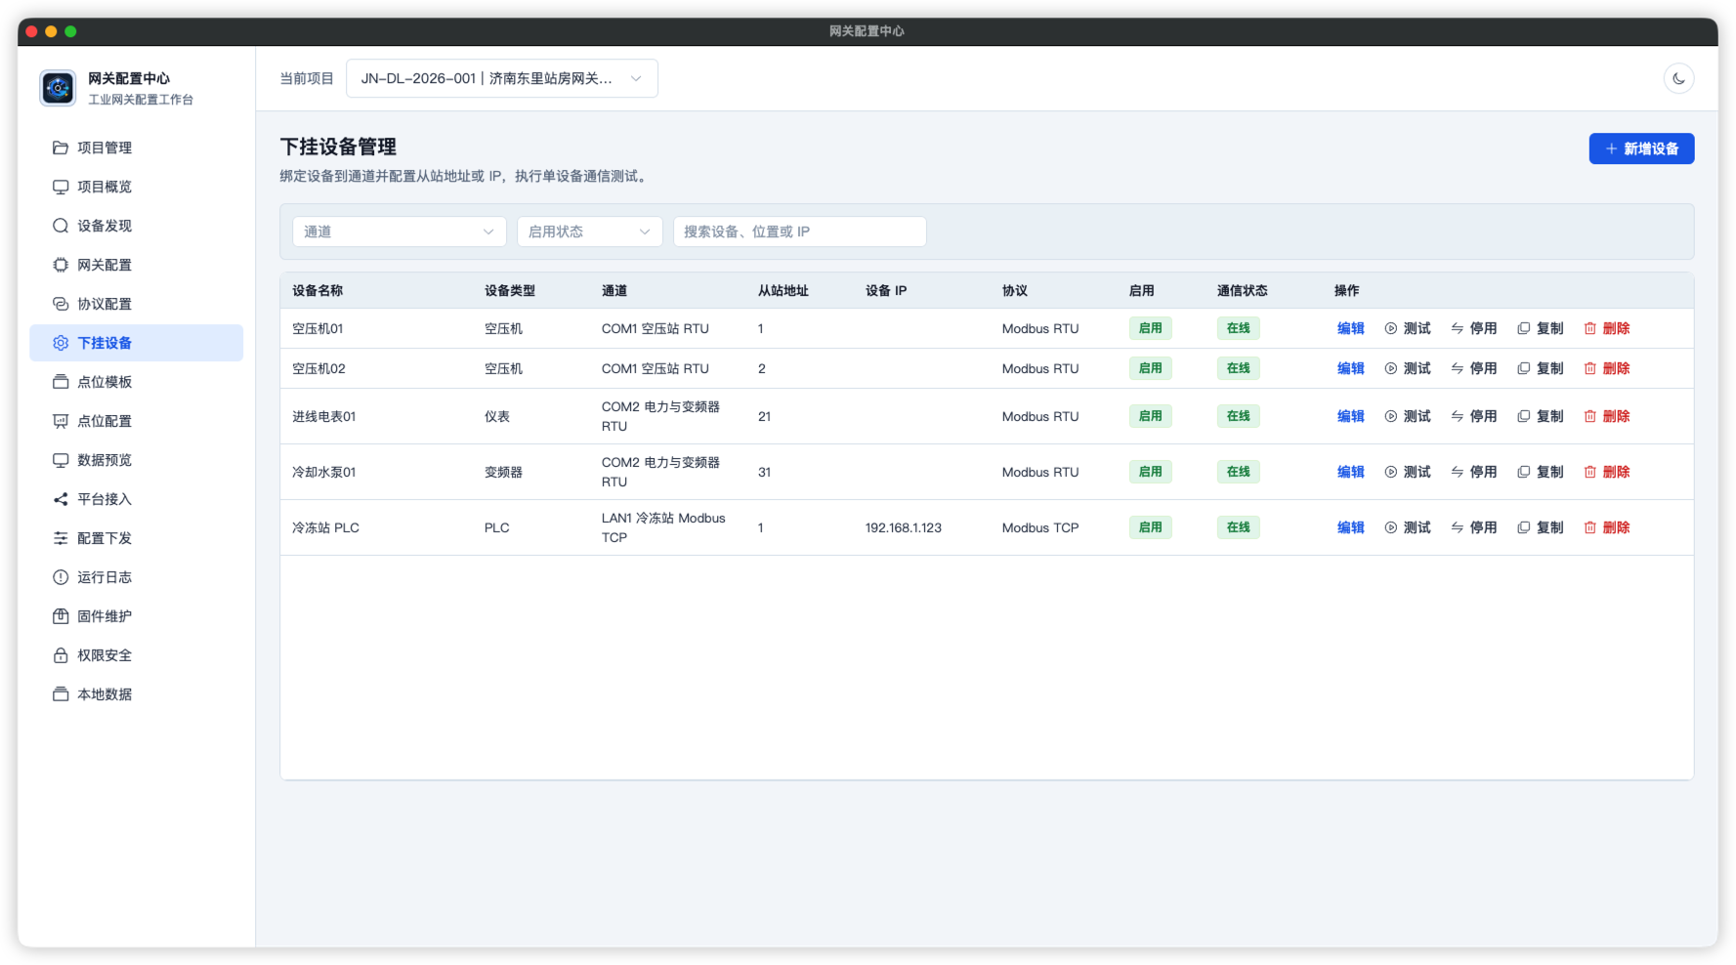Click the 配置下发 sliders icon
Image resolution: width=1736 pixels, height=965 pixels.
[61, 538]
